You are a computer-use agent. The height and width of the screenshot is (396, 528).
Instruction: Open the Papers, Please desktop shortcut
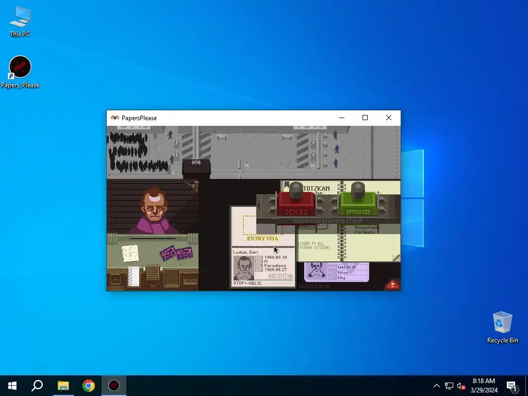coord(20,72)
